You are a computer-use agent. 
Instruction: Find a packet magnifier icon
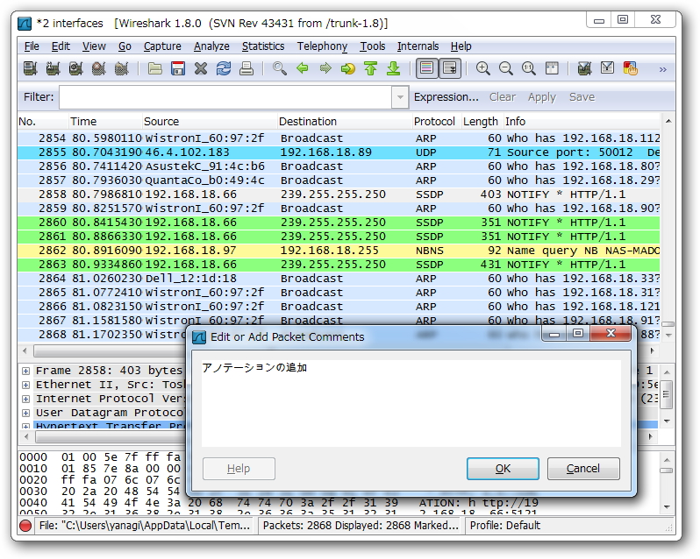click(280, 68)
